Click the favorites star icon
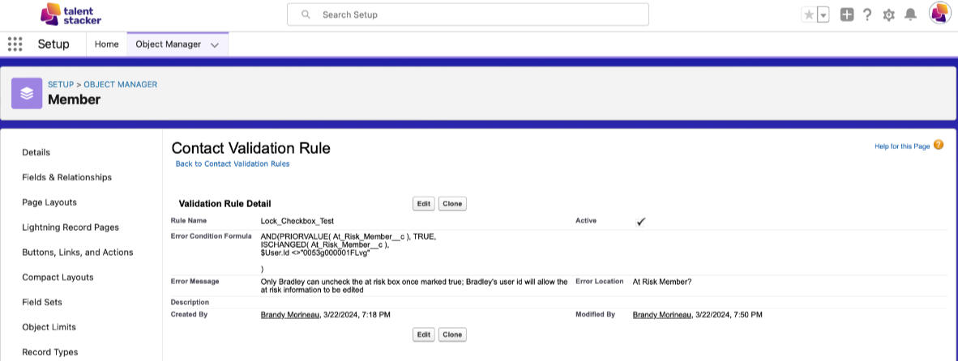 tap(809, 15)
